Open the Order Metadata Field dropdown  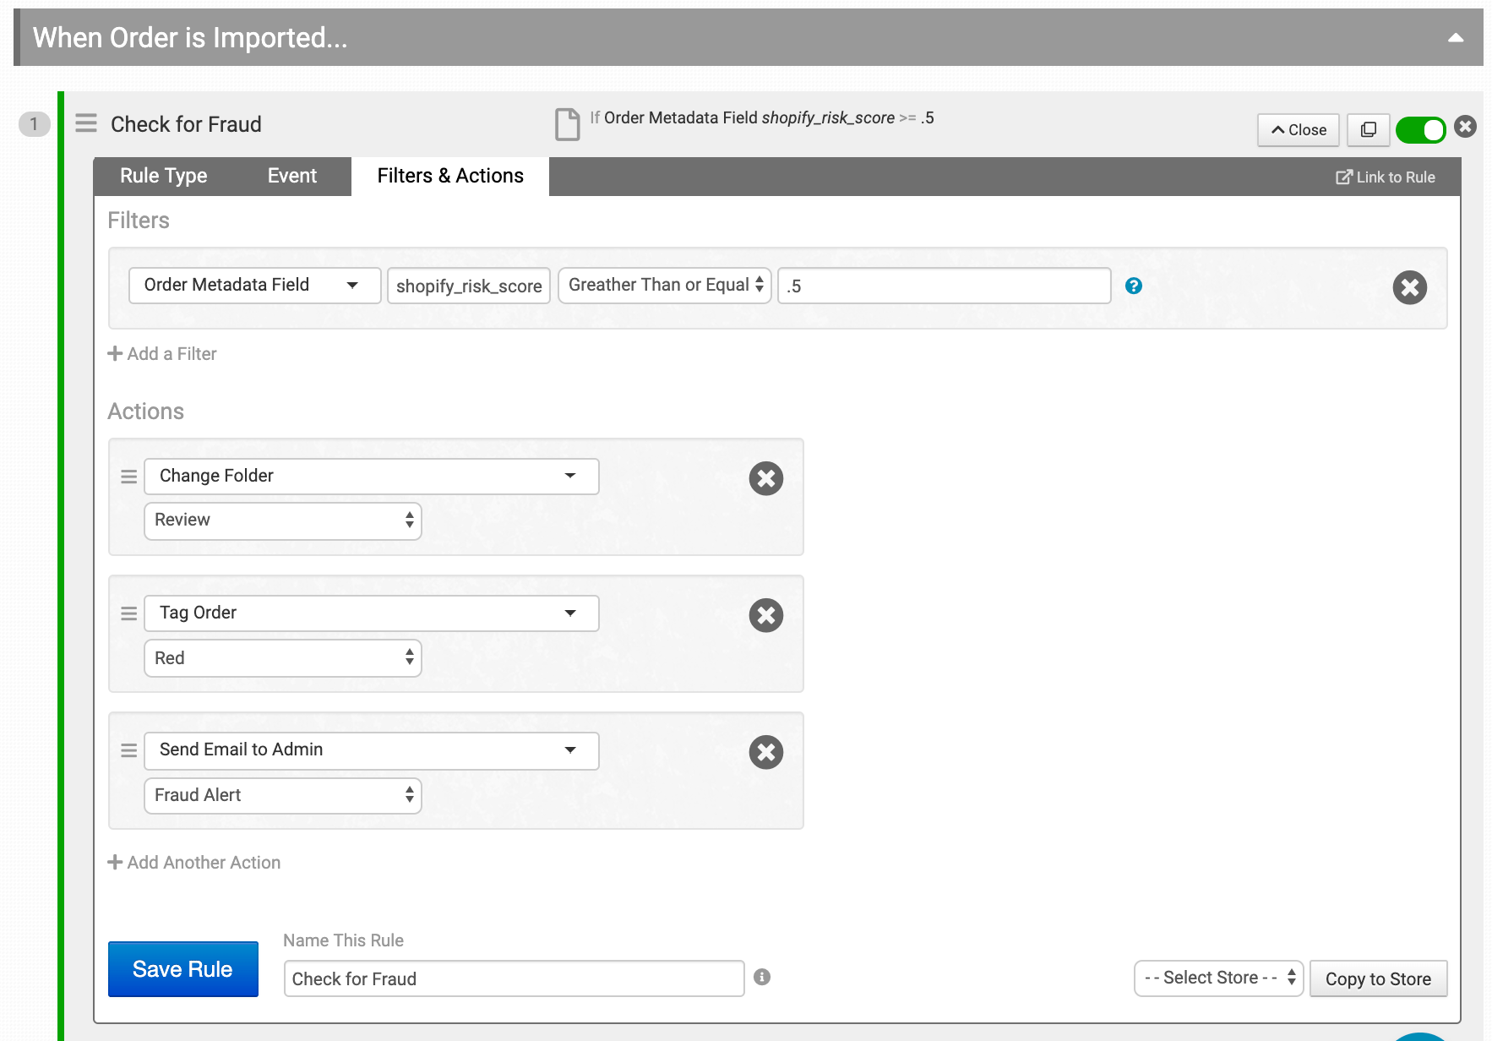pos(254,286)
